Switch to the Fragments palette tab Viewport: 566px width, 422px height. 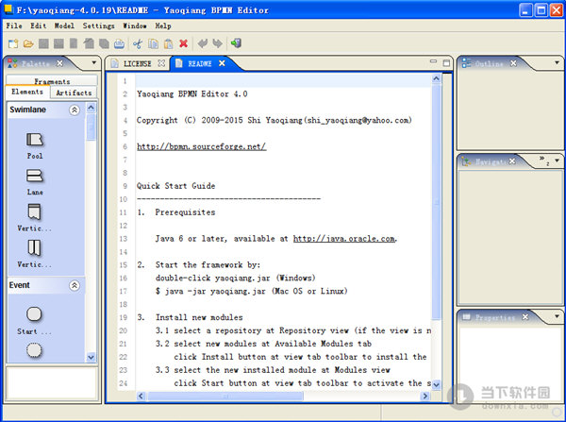(x=52, y=81)
